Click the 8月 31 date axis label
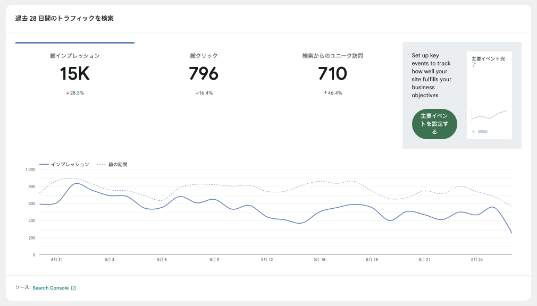The height and width of the screenshot is (306, 537). [57, 260]
